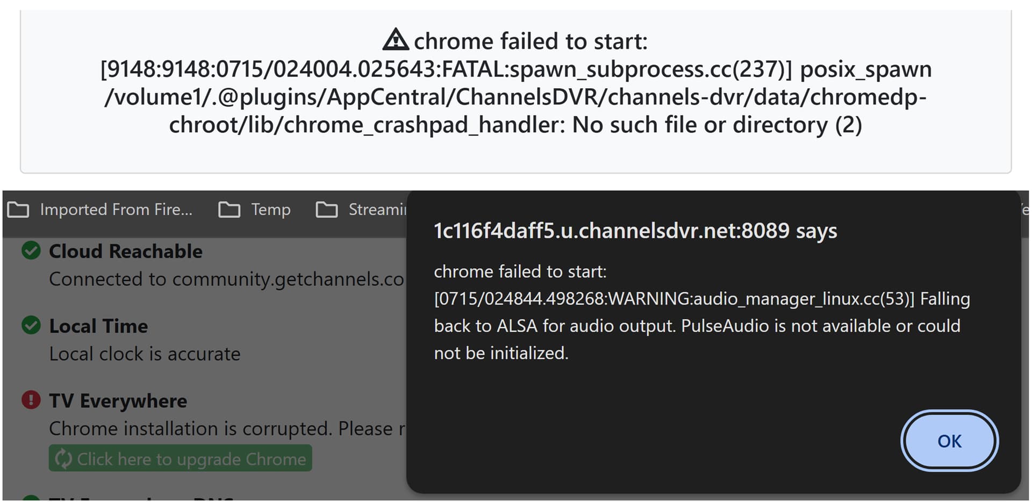Select the Local Time status heading
Screen dimensions: 1032x502
point(98,326)
